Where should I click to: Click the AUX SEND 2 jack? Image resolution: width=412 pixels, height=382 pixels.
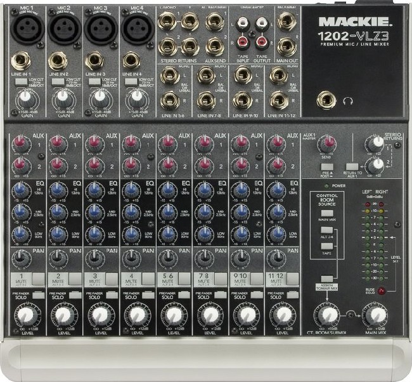pos(215,47)
